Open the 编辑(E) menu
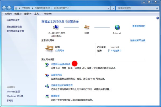Viewport: 161px width, 107px height. pos(18,14)
